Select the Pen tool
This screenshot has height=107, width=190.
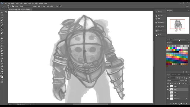(x=2, y=59)
